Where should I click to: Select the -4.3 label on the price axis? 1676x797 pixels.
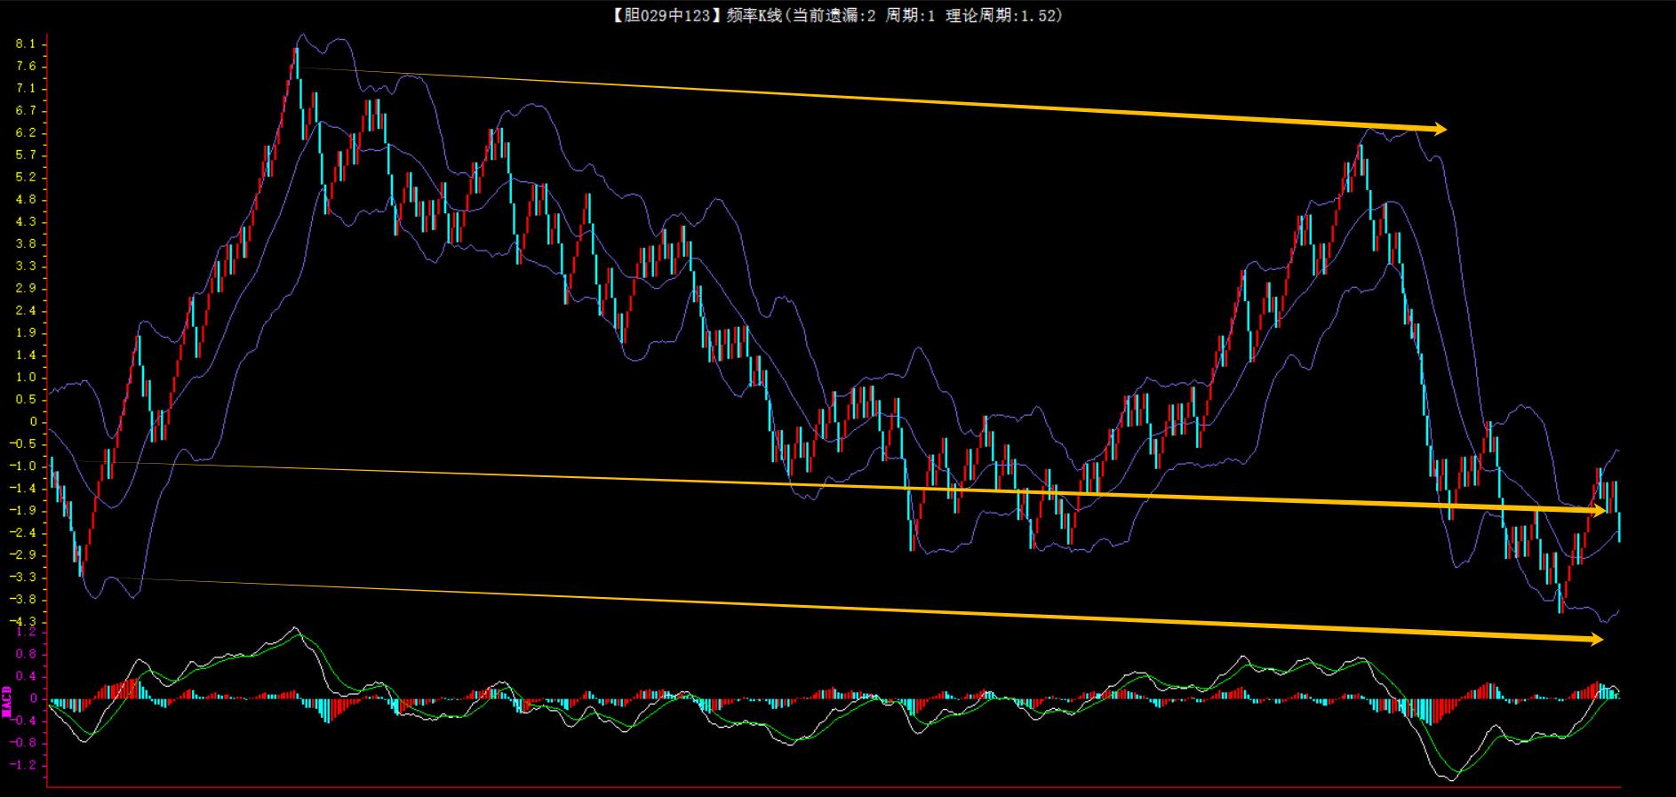24,621
